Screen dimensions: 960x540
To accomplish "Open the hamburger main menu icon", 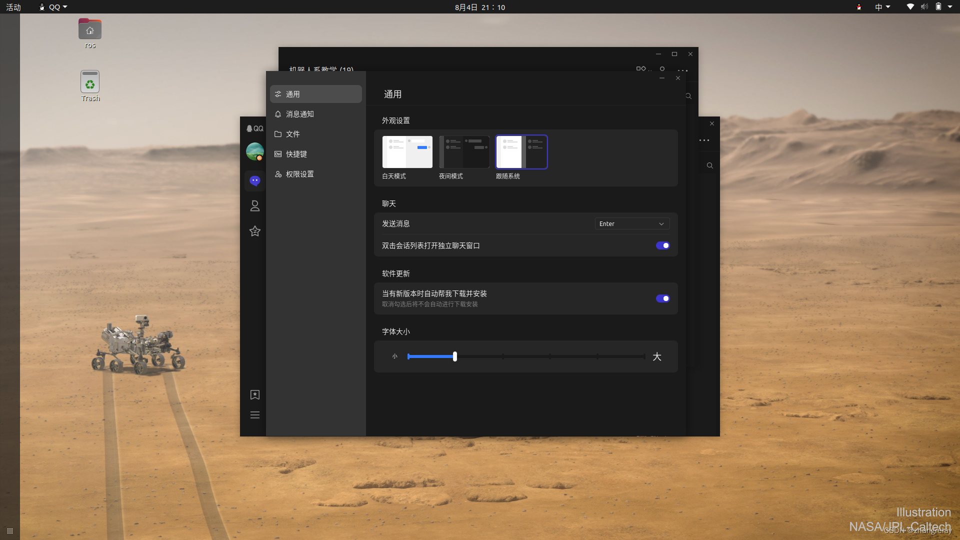I will [x=255, y=415].
